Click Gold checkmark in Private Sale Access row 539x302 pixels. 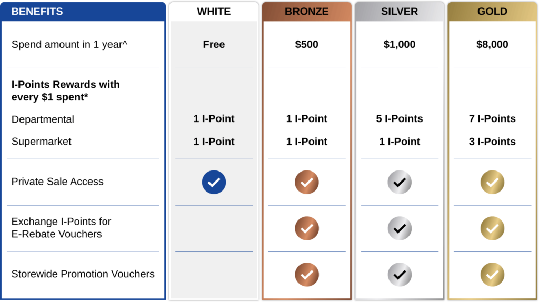492,182
